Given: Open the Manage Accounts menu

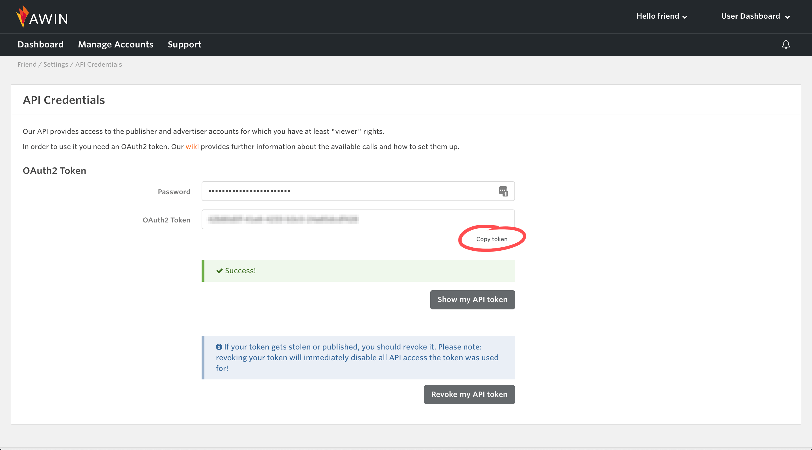Looking at the screenshot, I should [x=116, y=44].
